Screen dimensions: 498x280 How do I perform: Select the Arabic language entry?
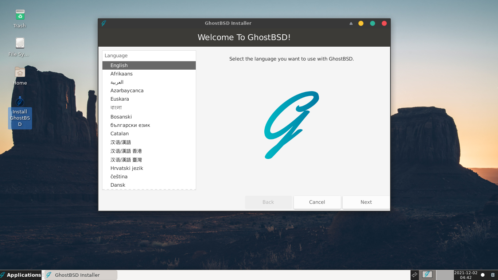[149, 82]
